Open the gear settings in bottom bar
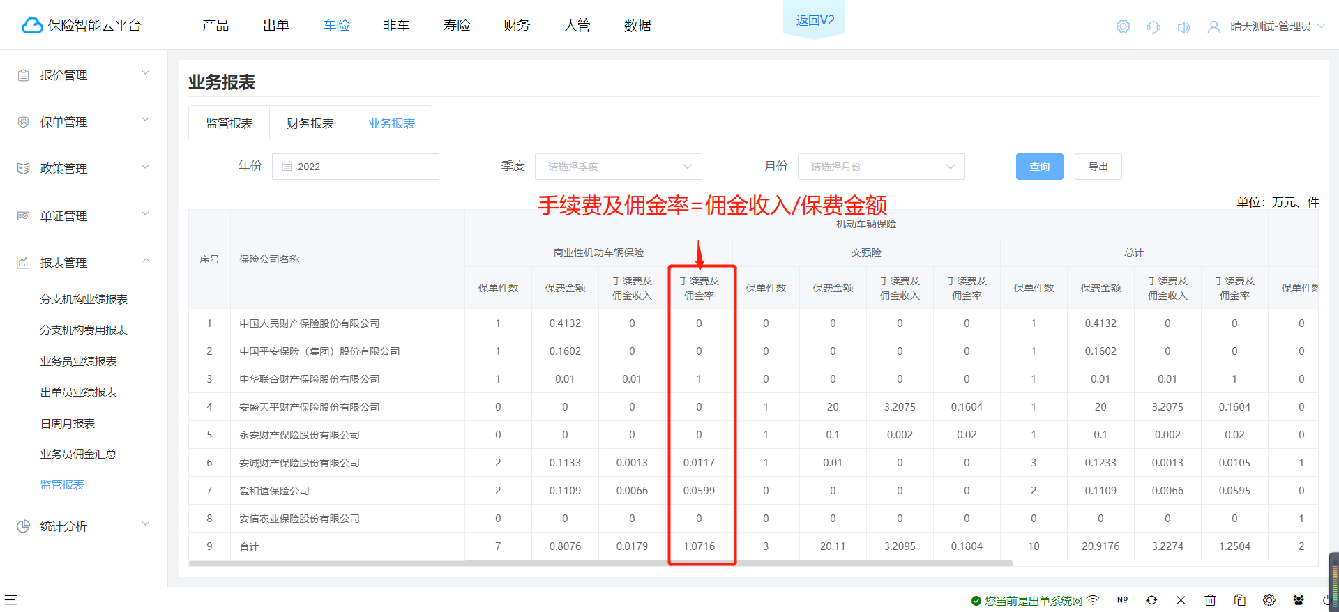Screen dimensions: 1339x612 coord(1269,599)
